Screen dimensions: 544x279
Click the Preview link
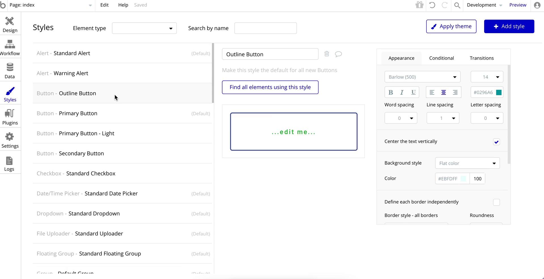tap(518, 5)
